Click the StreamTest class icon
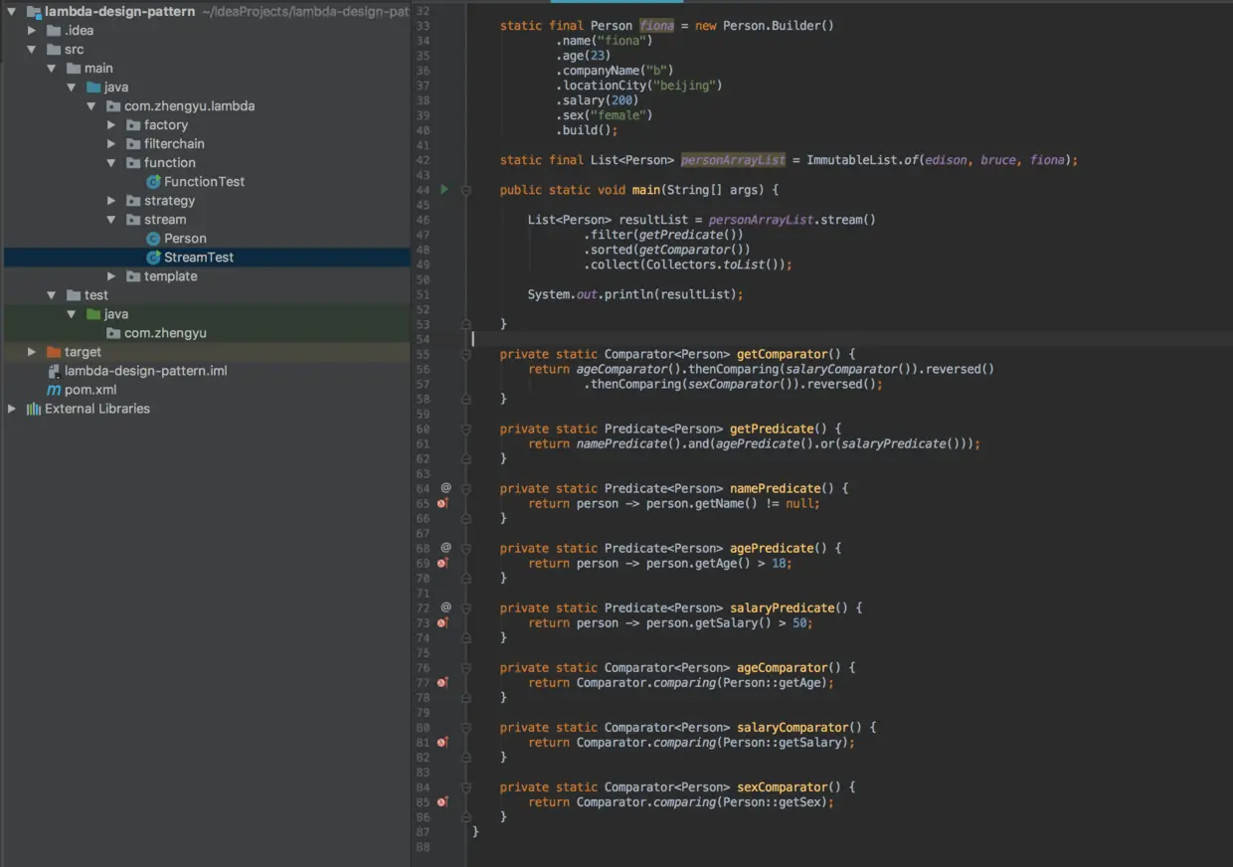 [153, 258]
